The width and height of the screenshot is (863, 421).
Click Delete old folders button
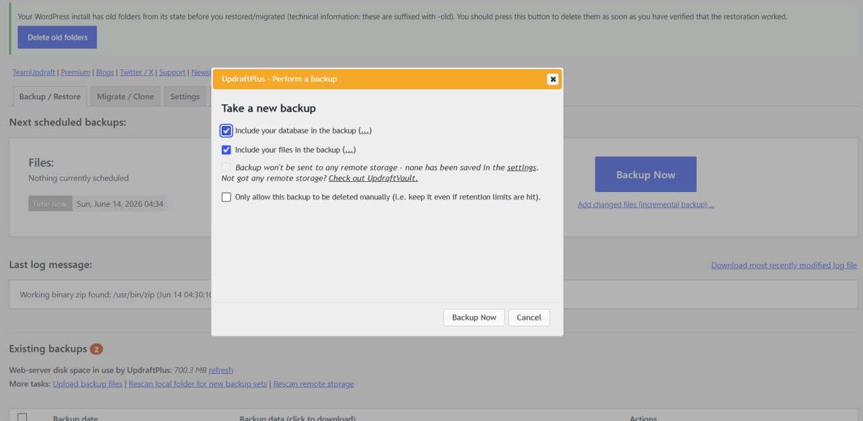(57, 37)
